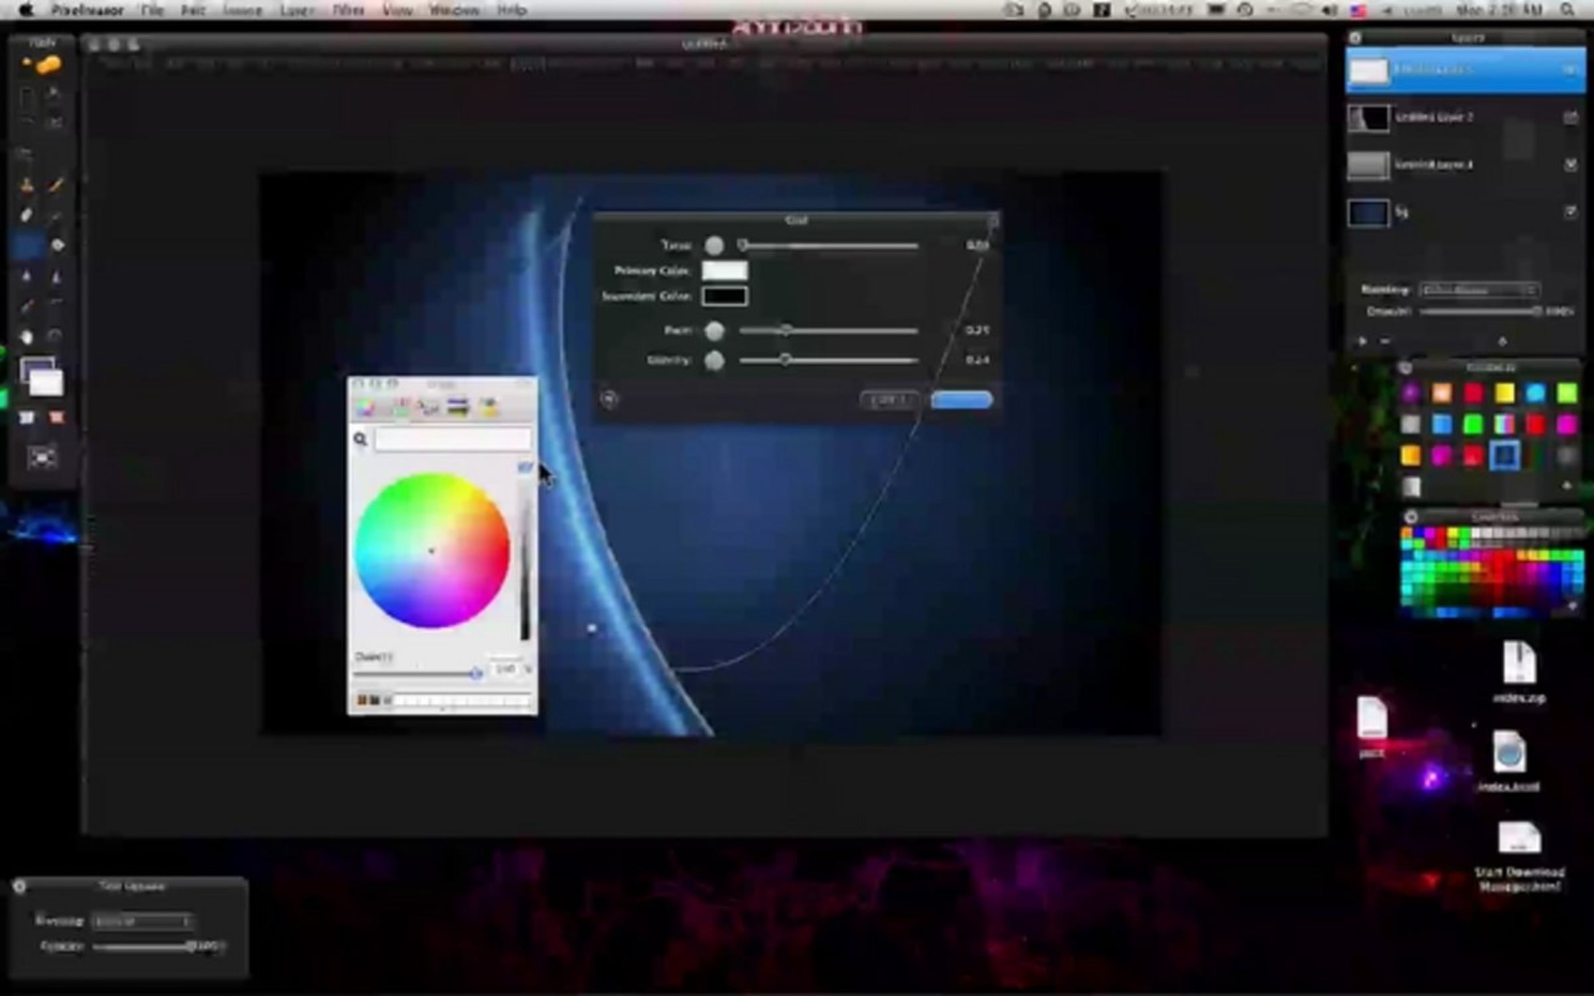
Task: Click the Cancel button in filter dialog
Action: click(889, 400)
